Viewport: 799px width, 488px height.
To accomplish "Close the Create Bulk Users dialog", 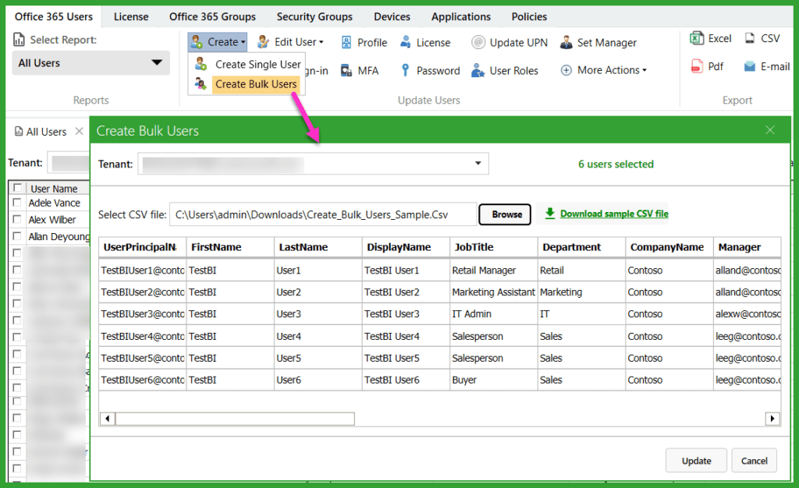I will (770, 130).
